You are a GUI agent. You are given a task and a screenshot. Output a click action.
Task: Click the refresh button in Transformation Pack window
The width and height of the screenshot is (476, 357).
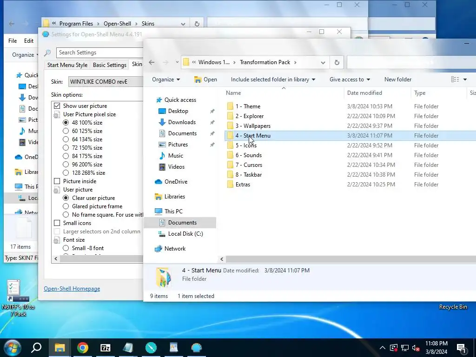coord(337,63)
